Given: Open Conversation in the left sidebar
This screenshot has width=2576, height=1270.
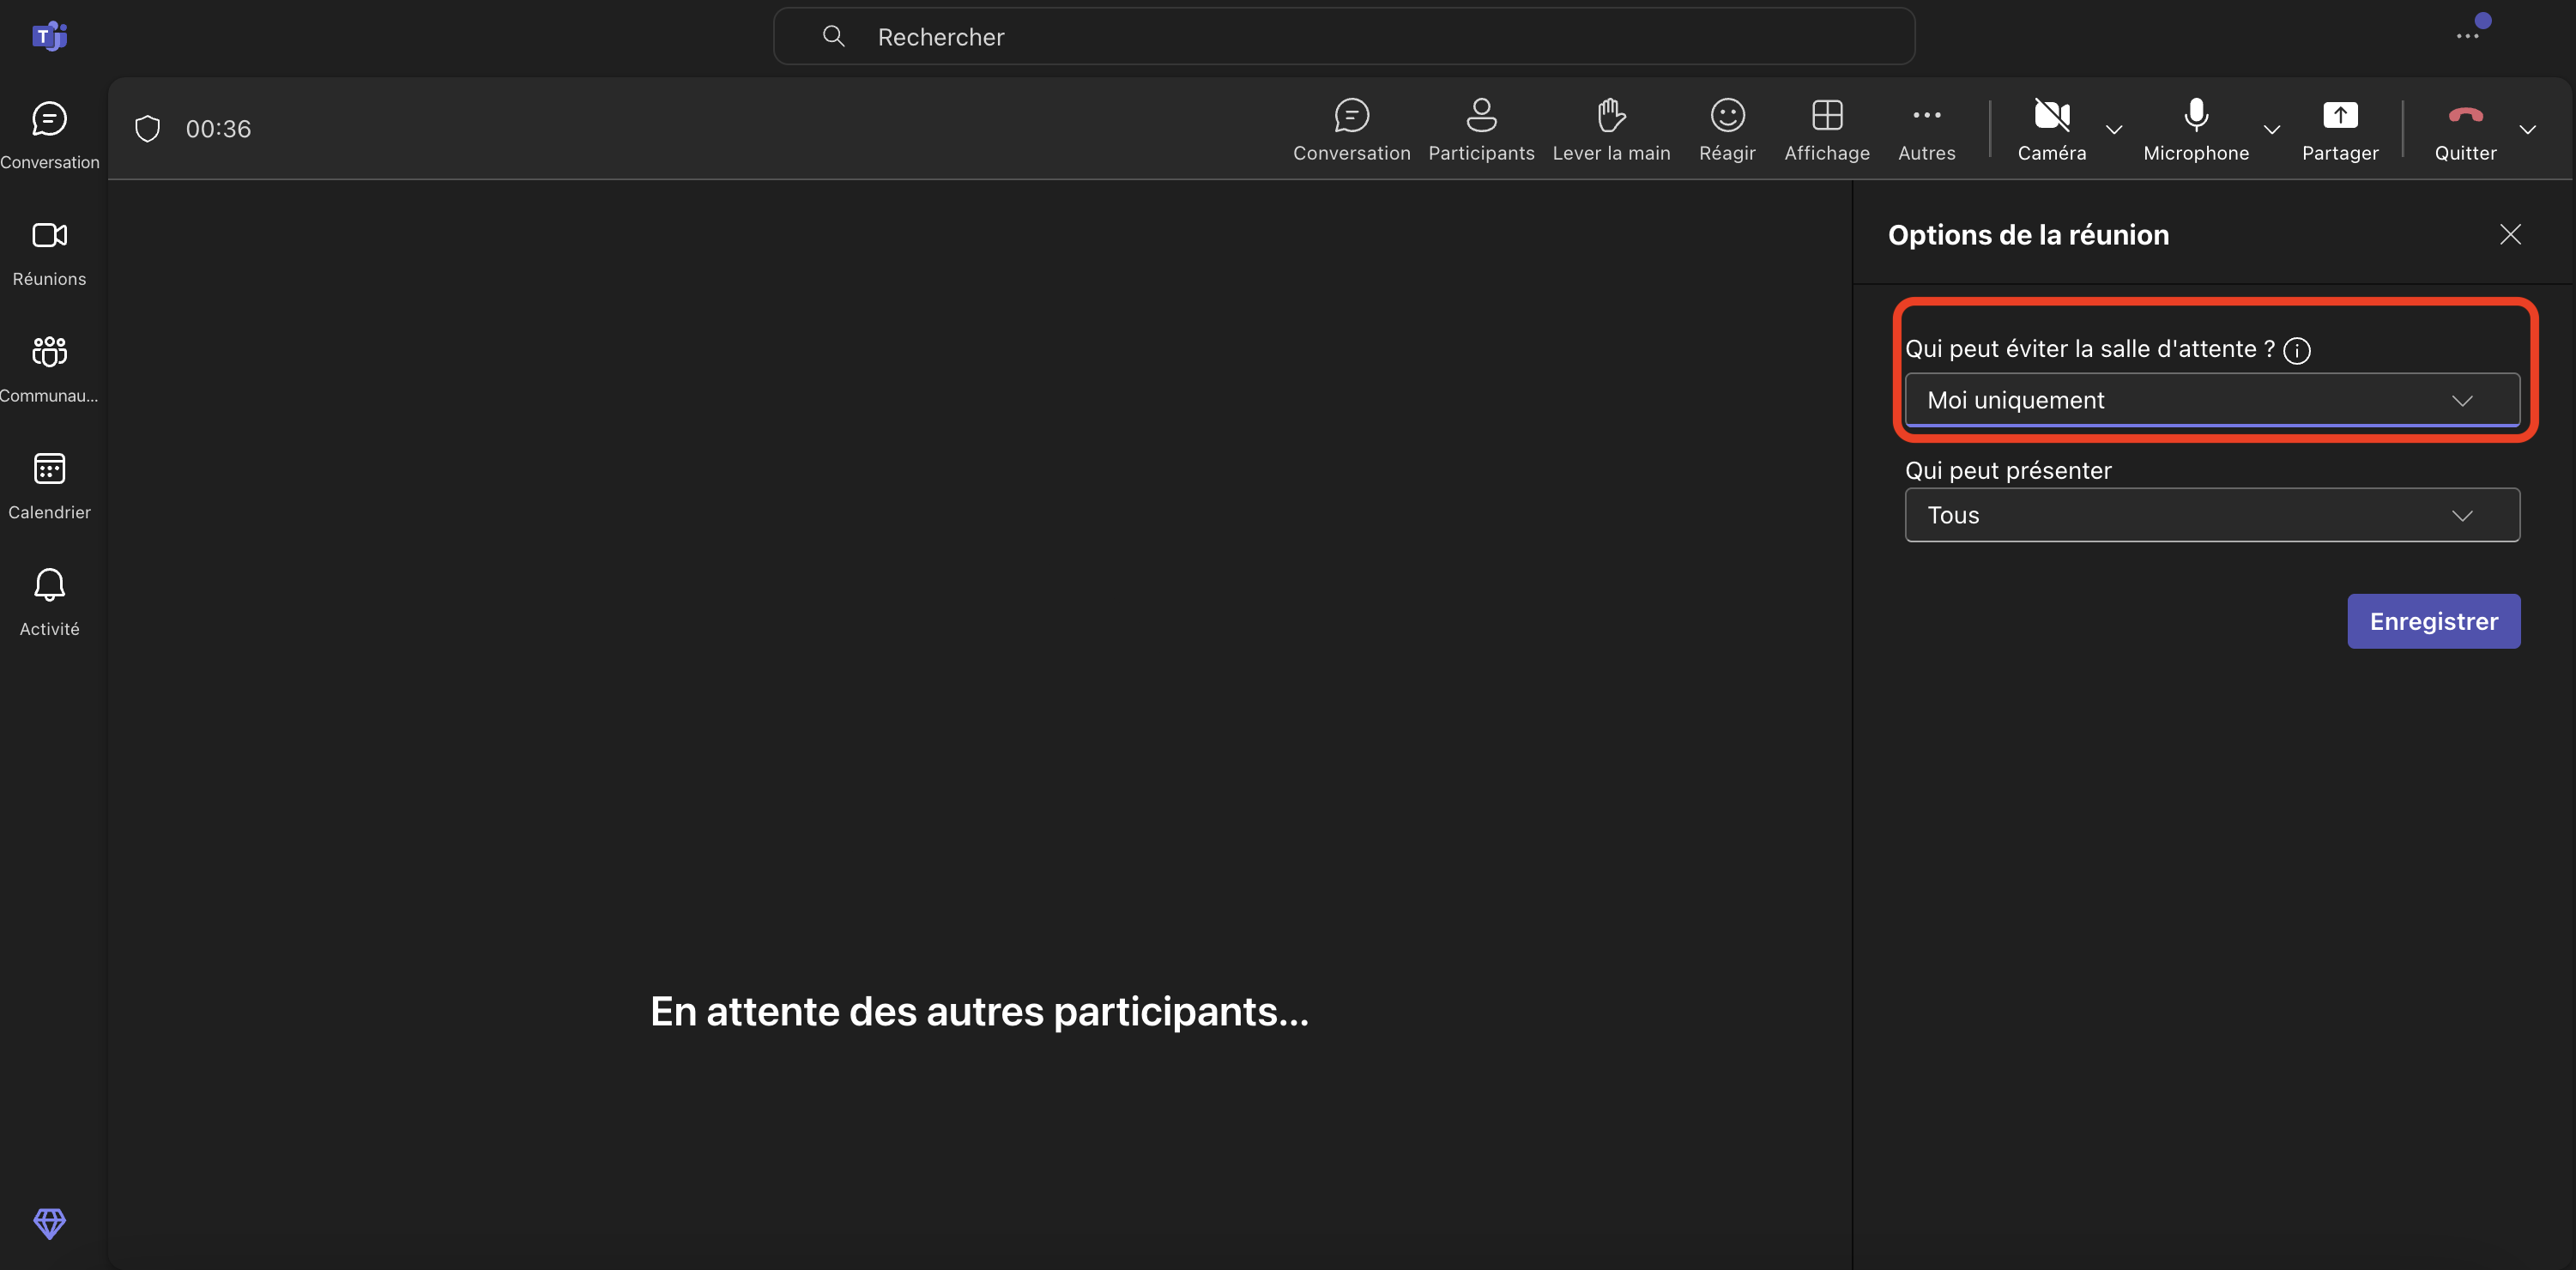Looking at the screenshot, I should [49, 135].
